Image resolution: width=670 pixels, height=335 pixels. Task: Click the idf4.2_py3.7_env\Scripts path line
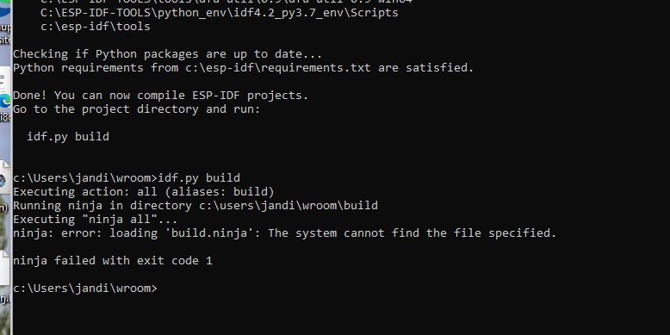pyautogui.click(x=220, y=13)
